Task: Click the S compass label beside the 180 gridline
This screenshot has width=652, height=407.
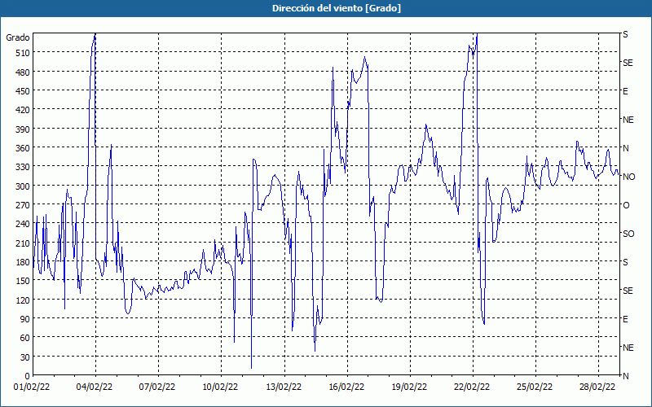Action: point(625,262)
